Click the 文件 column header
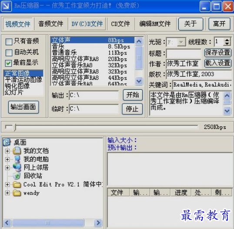The width and height of the screenshot is (234, 229). pyautogui.click(x=118, y=192)
